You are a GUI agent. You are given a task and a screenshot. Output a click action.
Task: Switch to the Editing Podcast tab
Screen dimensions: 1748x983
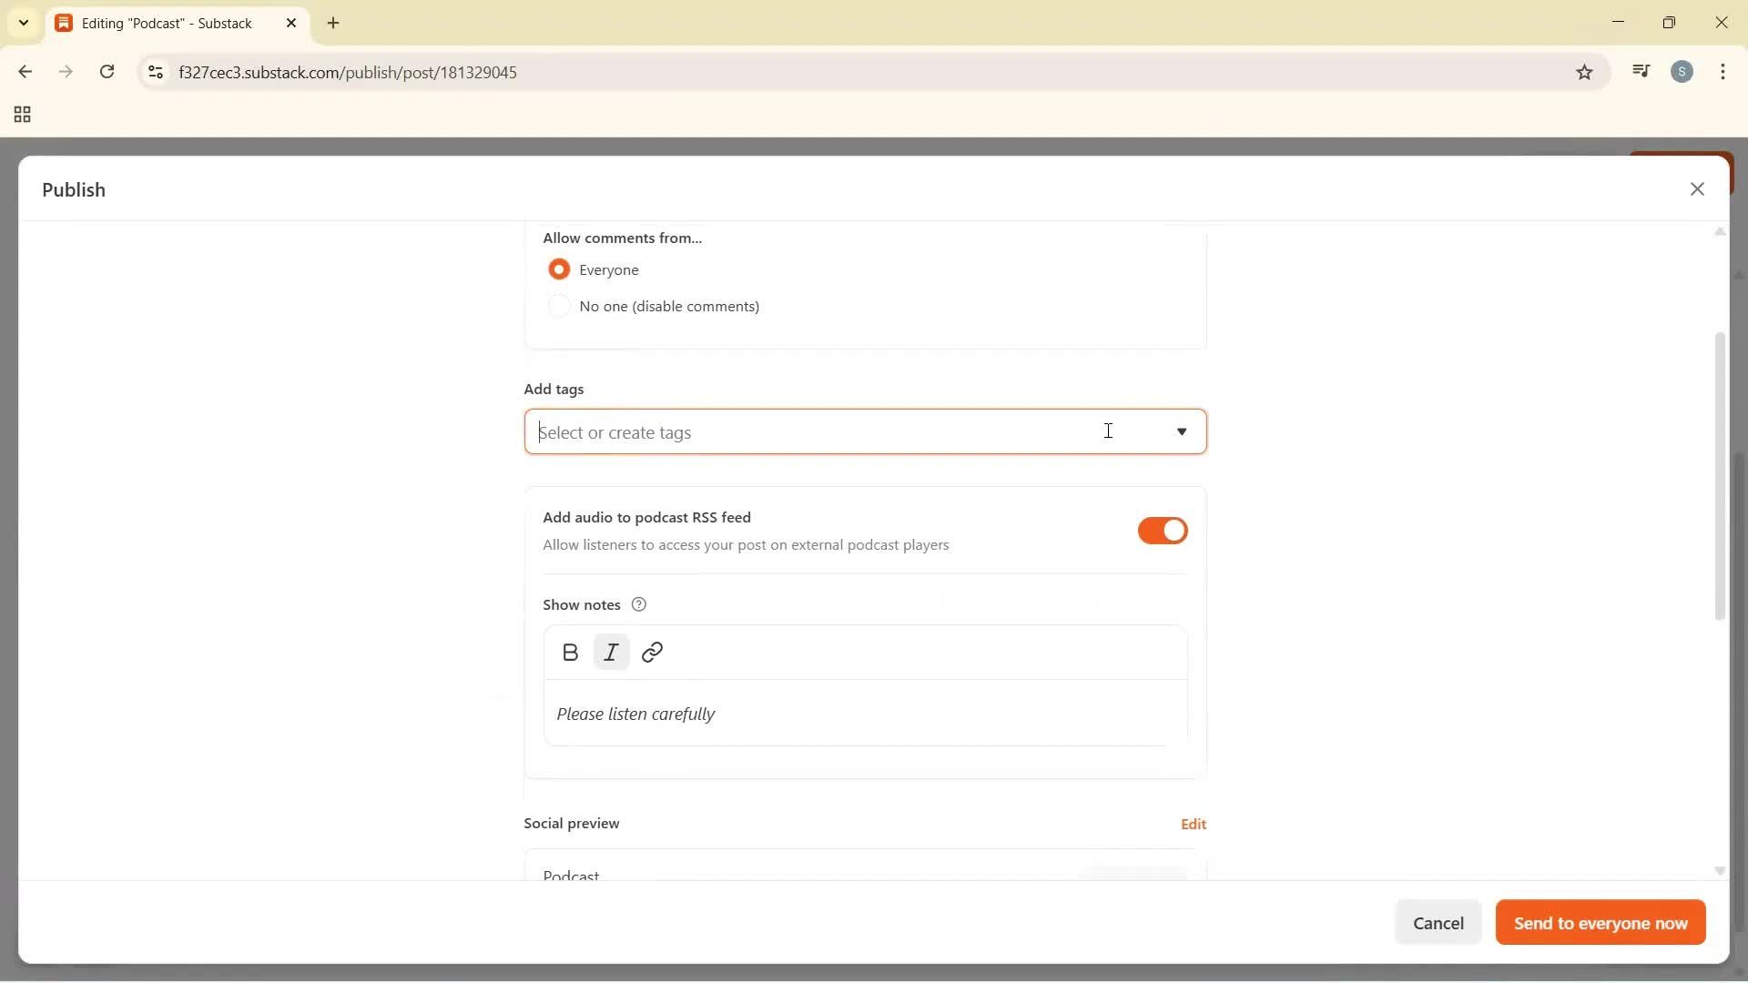164,23
